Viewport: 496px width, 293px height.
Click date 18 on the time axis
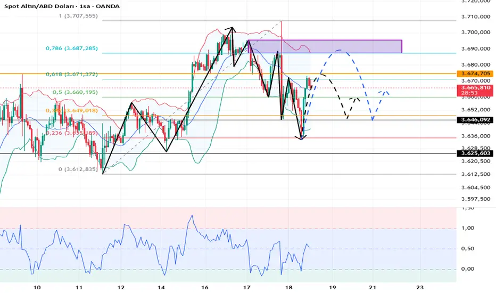point(288,287)
